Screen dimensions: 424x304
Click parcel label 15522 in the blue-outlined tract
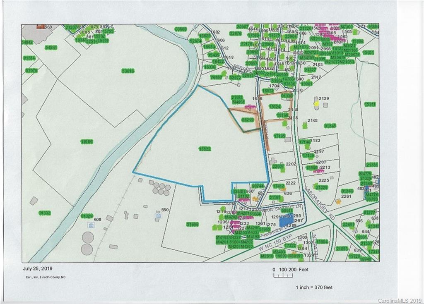(205, 148)
